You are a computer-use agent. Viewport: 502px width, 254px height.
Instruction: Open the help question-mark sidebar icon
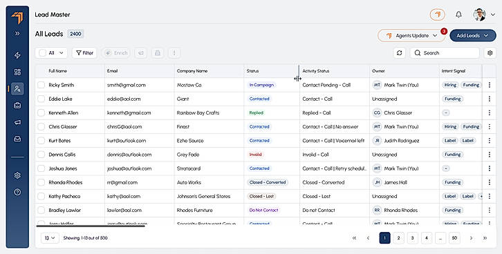click(17, 192)
